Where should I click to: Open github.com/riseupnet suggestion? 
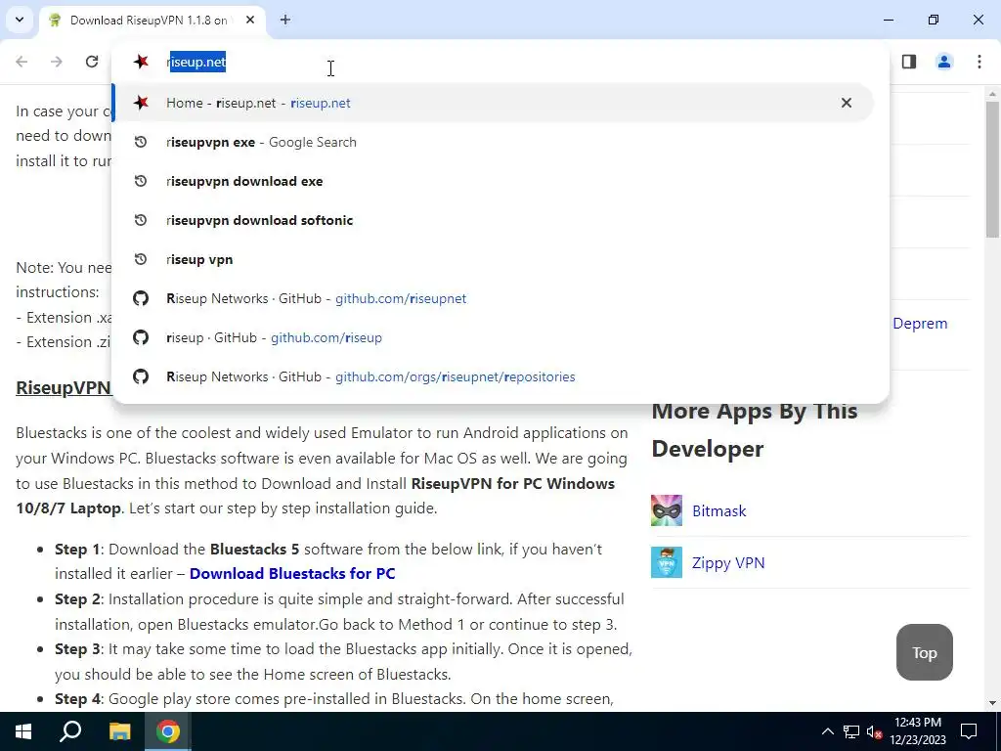pyautogui.click(x=493, y=298)
